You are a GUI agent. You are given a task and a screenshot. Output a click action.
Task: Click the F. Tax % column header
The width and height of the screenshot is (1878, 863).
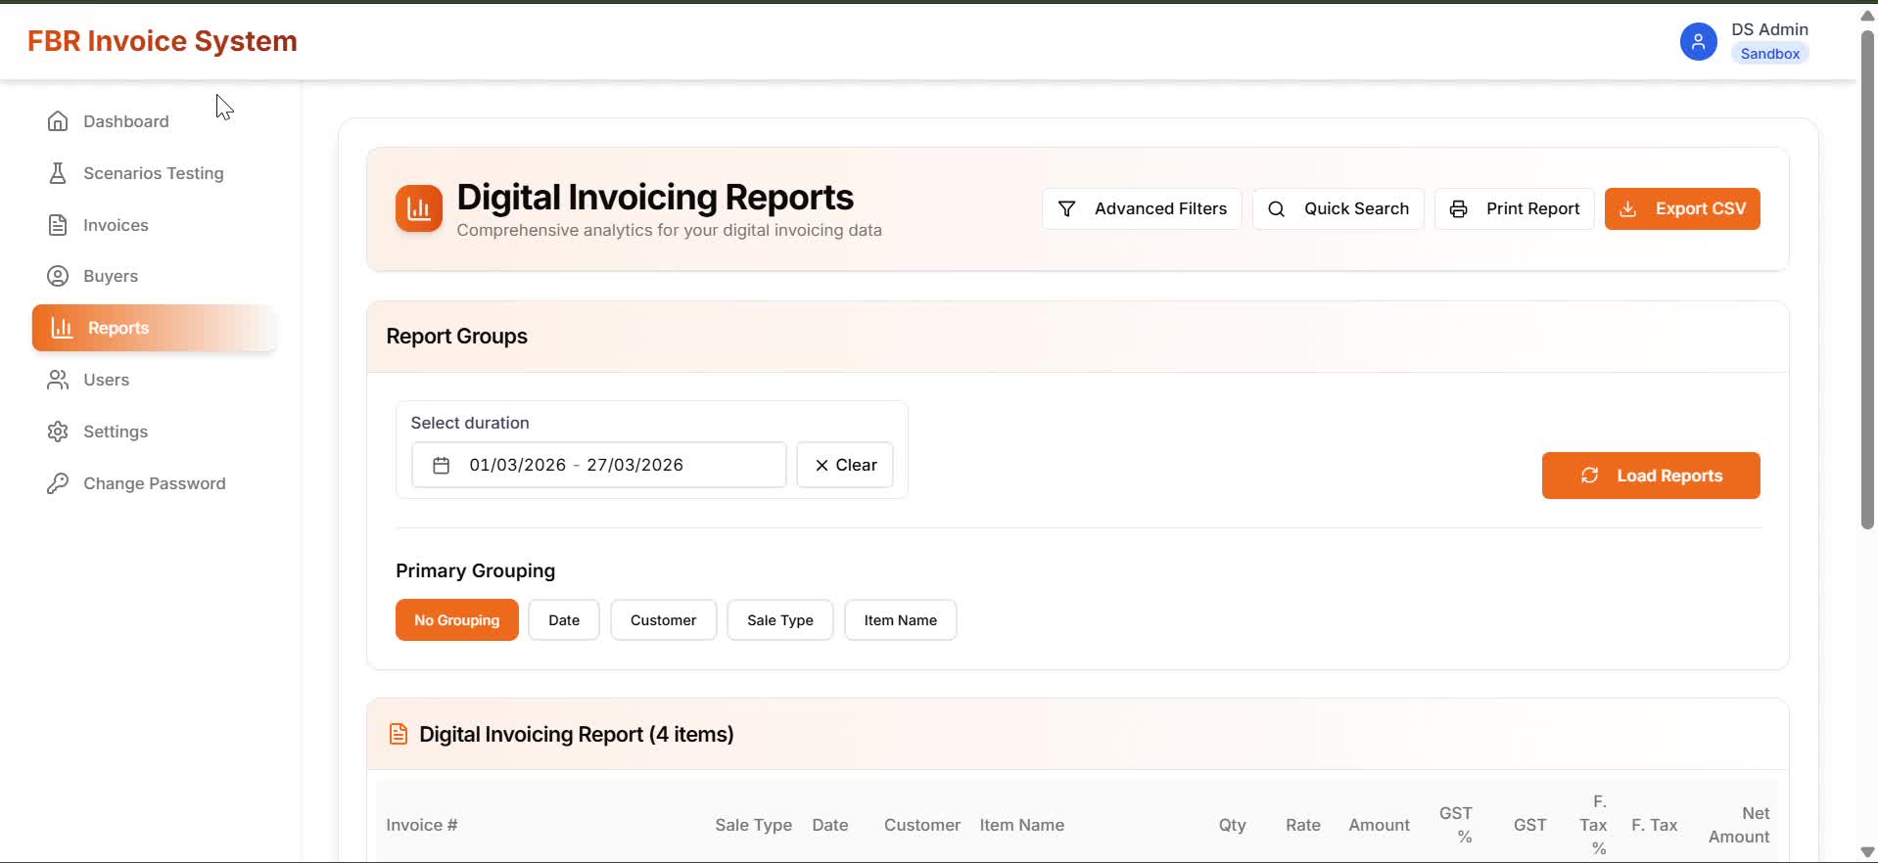[1594, 825]
